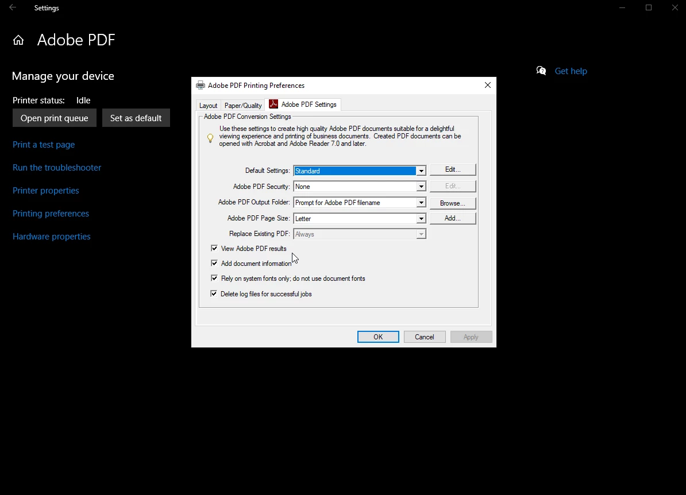Click the Browse button

(x=453, y=203)
